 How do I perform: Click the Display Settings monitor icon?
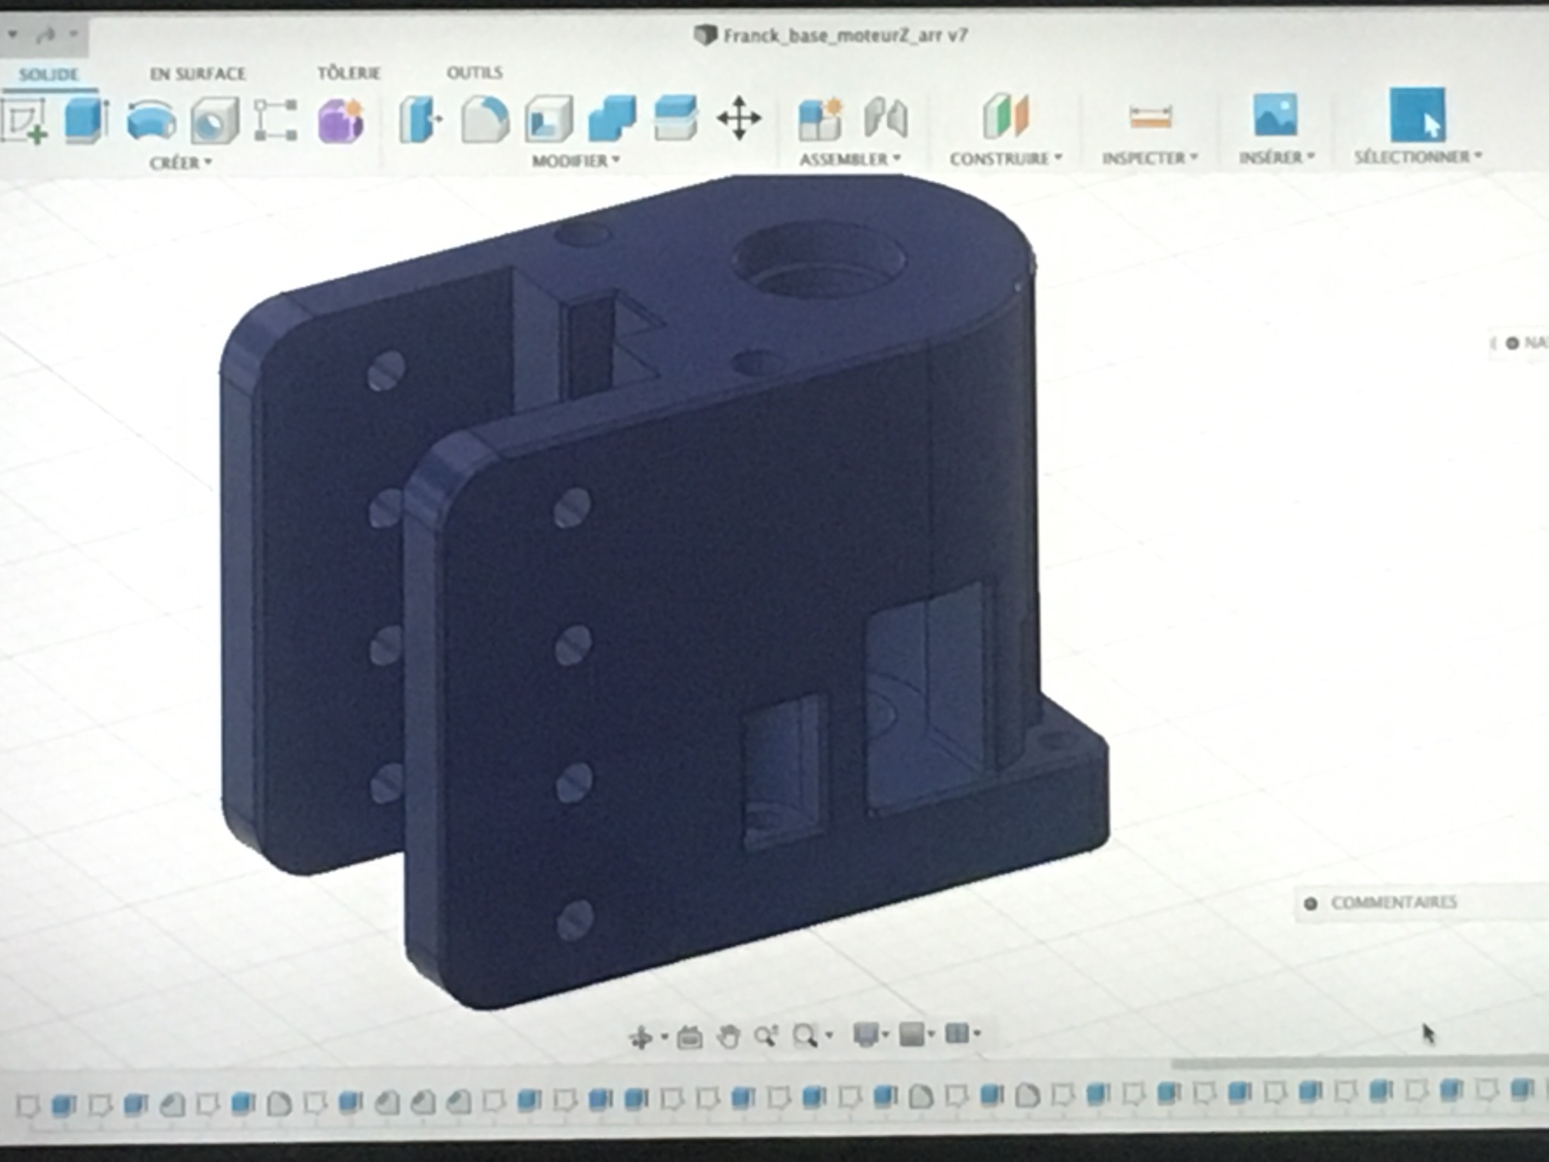[x=866, y=1034]
